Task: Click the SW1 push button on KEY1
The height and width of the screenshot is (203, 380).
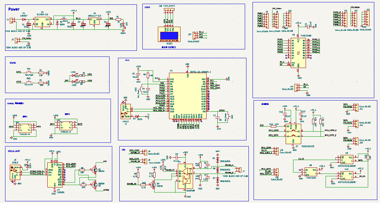Action: point(28,72)
